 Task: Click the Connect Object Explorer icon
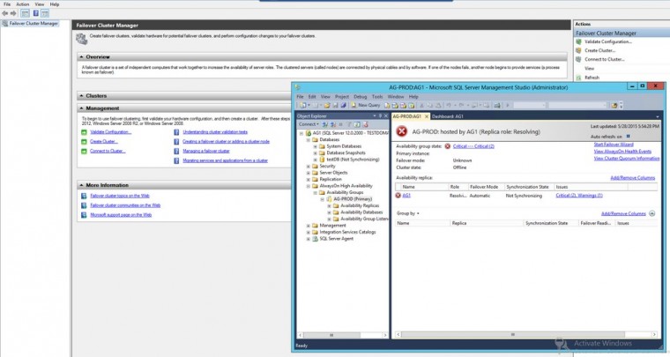point(325,124)
